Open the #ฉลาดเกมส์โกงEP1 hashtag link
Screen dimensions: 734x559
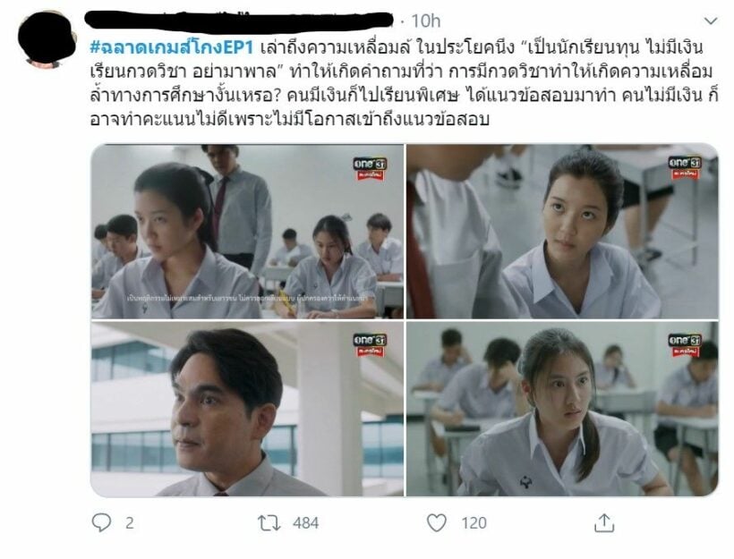coord(171,47)
